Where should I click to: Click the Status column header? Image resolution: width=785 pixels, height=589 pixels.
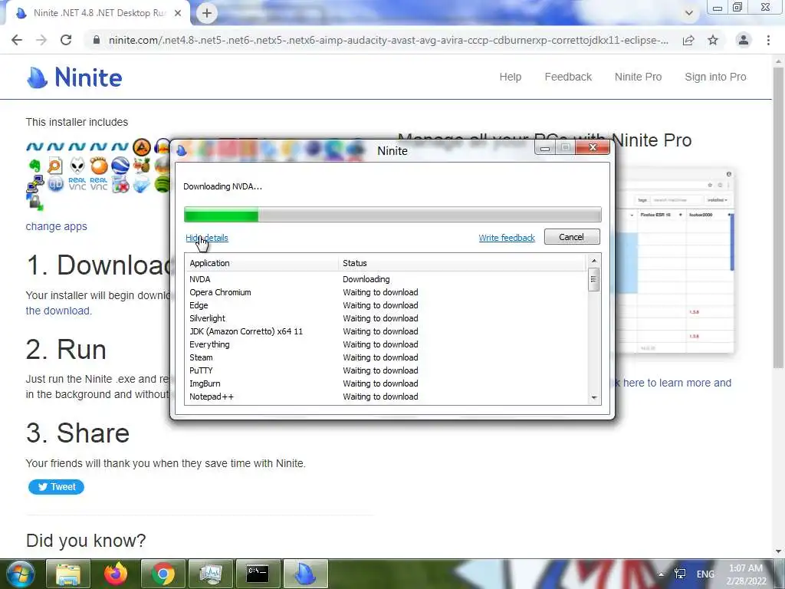click(x=462, y=263)
